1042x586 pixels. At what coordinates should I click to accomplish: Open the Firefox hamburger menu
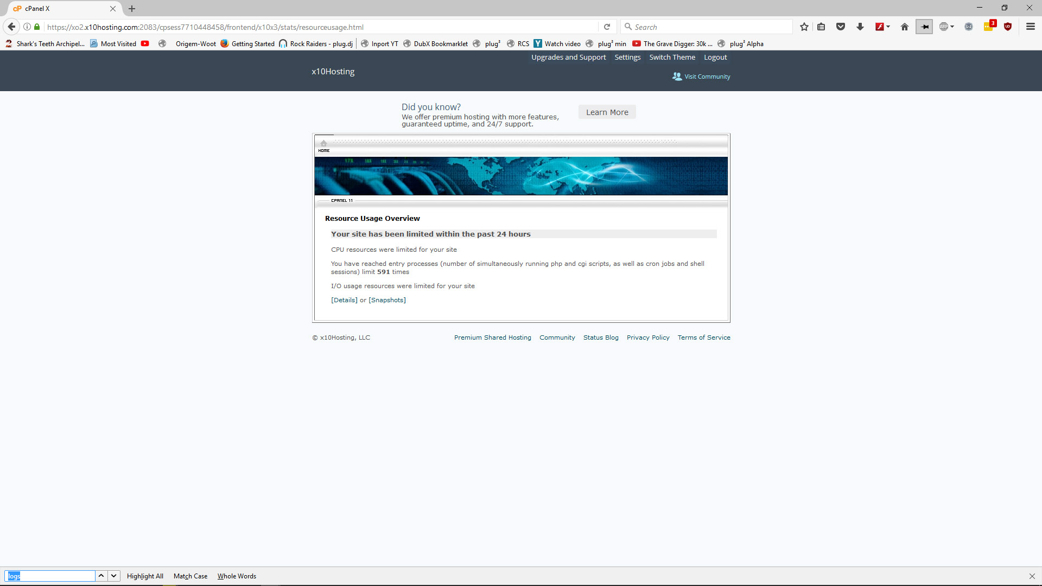(x=1031, y=27)
